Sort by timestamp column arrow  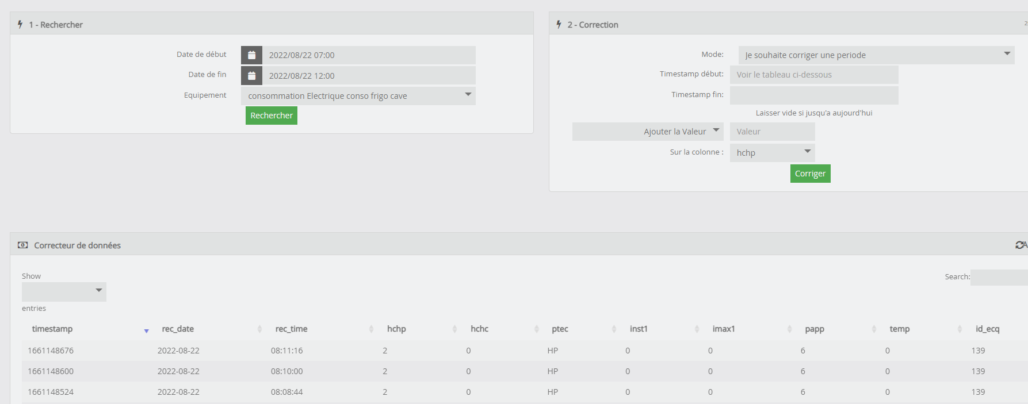tap(146, 330)
